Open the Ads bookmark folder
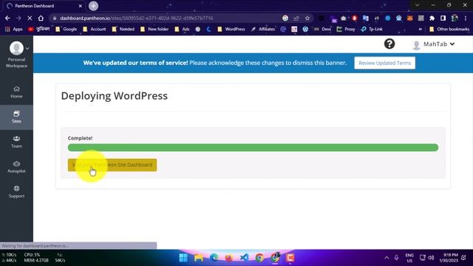 (183, 30)
